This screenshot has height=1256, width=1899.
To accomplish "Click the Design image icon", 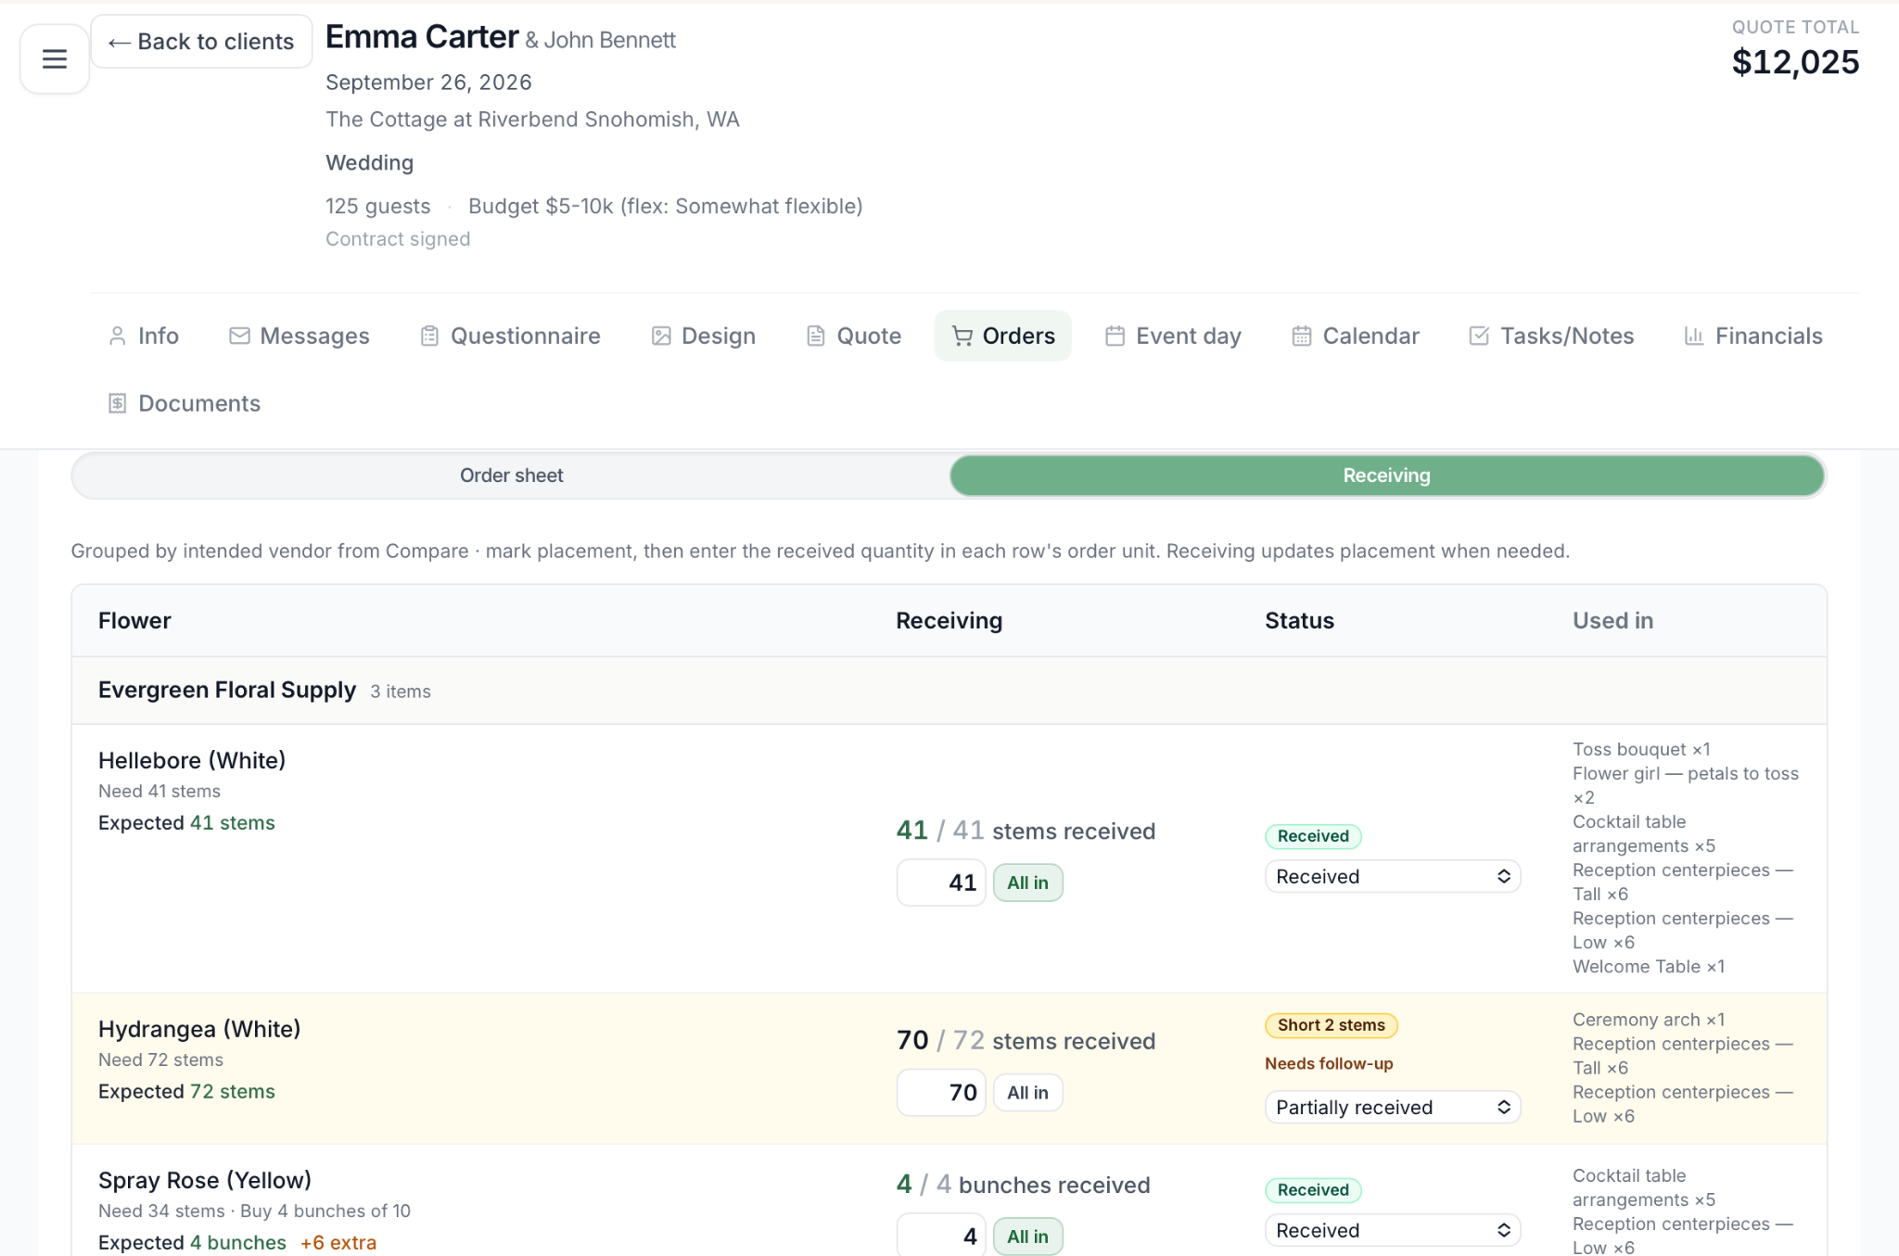I will 661,336.
